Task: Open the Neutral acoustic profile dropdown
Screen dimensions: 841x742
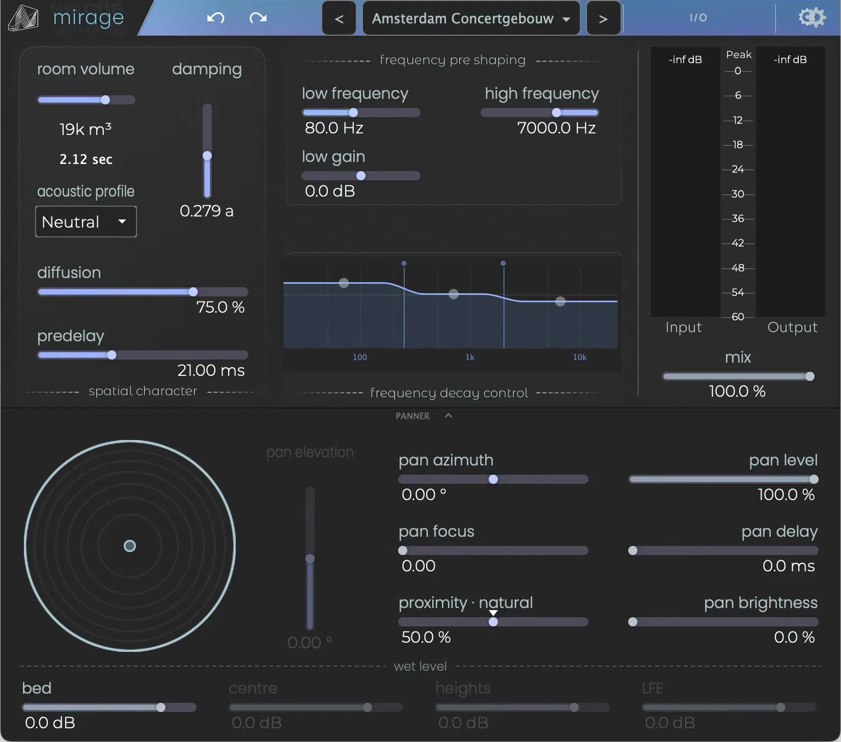Action: tap(86, 222)
